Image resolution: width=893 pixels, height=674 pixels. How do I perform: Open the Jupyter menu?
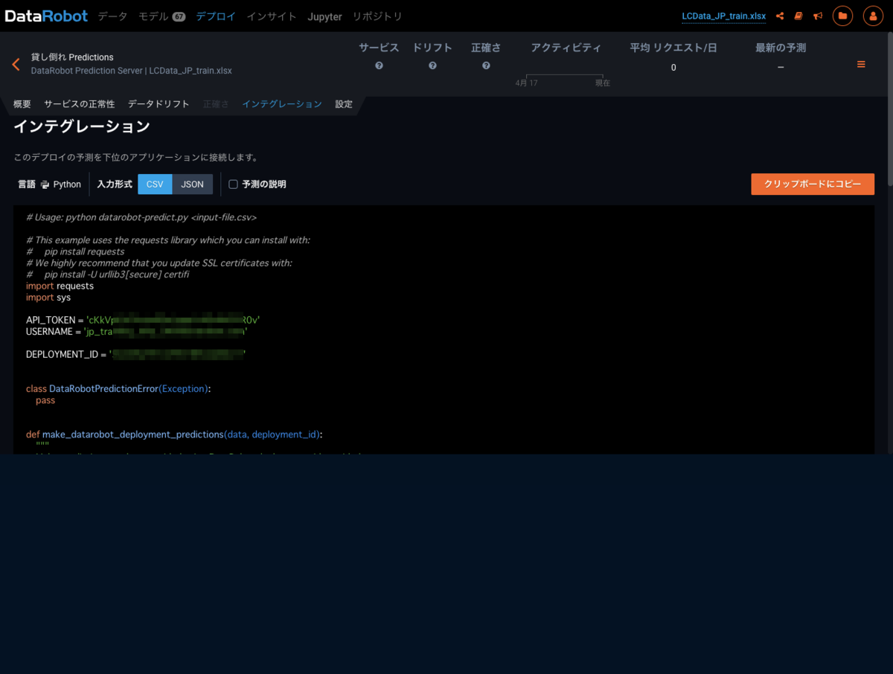tap(324, 16)
